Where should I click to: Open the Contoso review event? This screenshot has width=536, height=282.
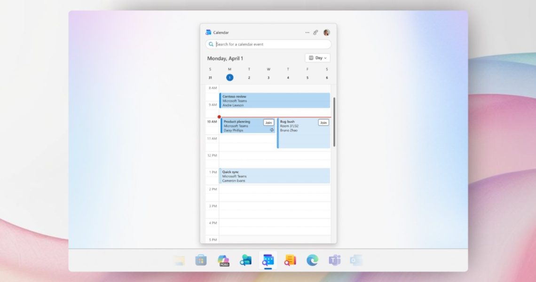pos(275,101)
